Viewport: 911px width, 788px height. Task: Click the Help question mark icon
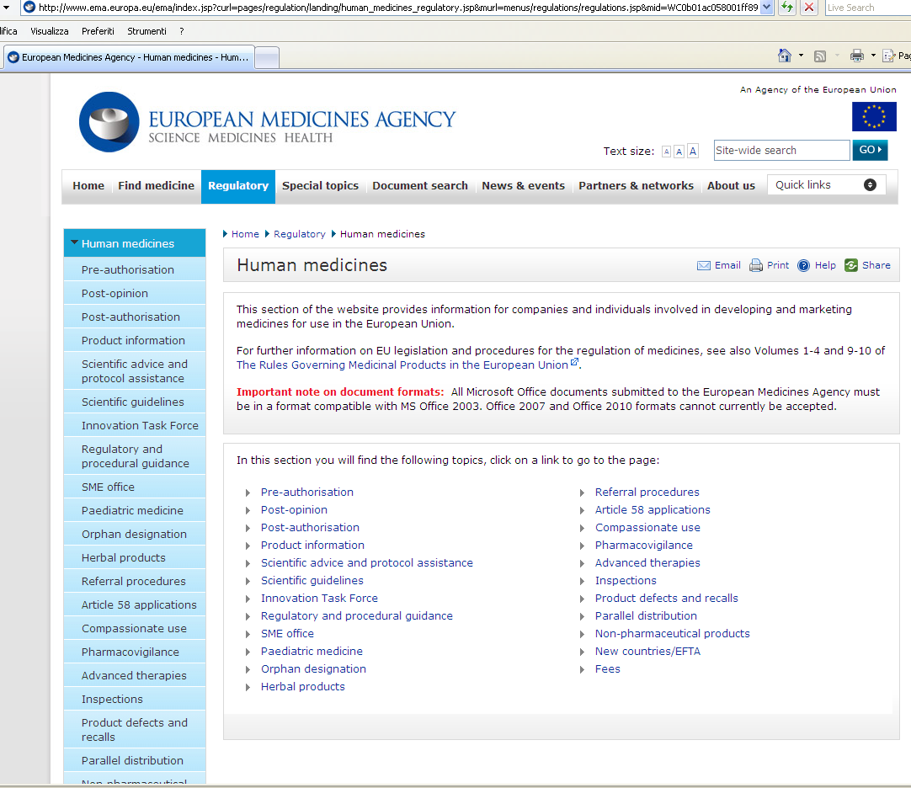[x=803, y=265]
